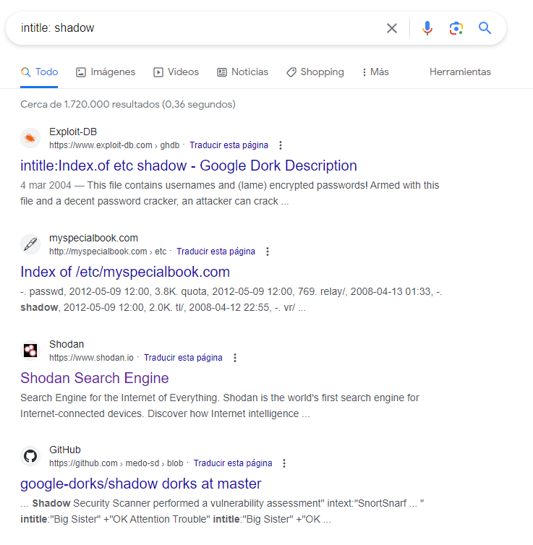This screenshot has height=545, width=533.
Task: Clear the search box with X icon
Action: (392, 28)
